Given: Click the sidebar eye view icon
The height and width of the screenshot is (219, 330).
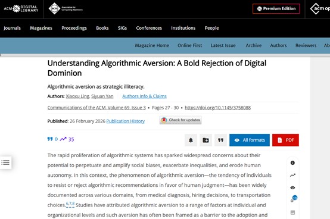Looking at the screenshot, I should click(292, 187).
